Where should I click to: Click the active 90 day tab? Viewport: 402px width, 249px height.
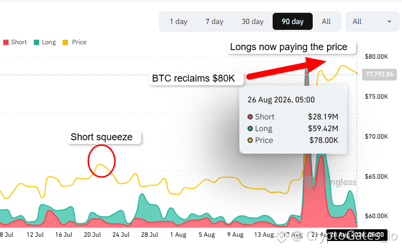click(292, 21)
